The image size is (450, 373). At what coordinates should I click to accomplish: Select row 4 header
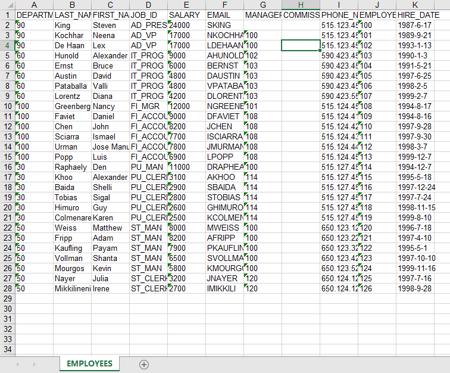tap(8, 45)
